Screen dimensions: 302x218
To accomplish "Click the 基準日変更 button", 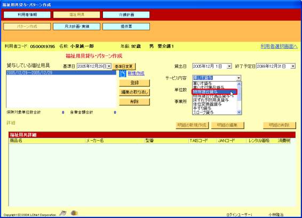I will pos(124,67).
